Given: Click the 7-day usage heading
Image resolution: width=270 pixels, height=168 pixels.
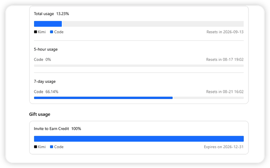Looking at the screenshot, I should click(x=45, y=81).
